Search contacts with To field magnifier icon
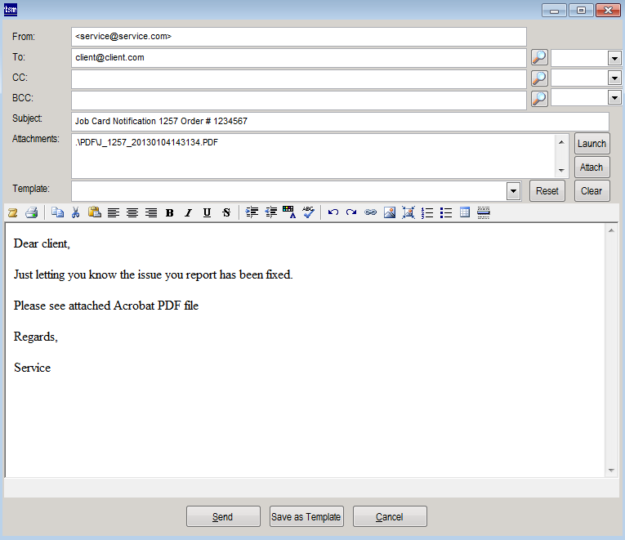 [x=539, y=57]
